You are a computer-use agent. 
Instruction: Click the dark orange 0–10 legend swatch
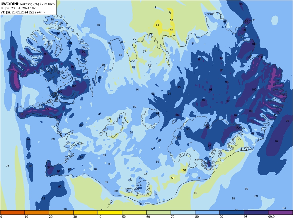tap(12, 213)
